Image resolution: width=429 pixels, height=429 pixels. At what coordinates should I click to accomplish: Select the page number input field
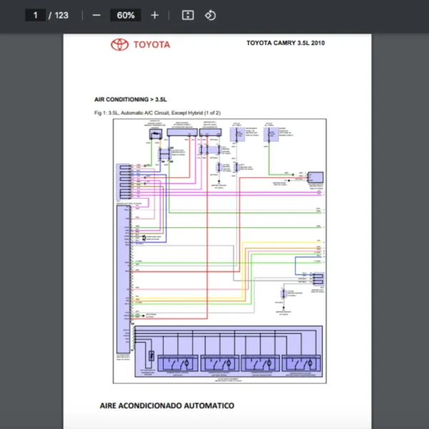tap(35, 15)
